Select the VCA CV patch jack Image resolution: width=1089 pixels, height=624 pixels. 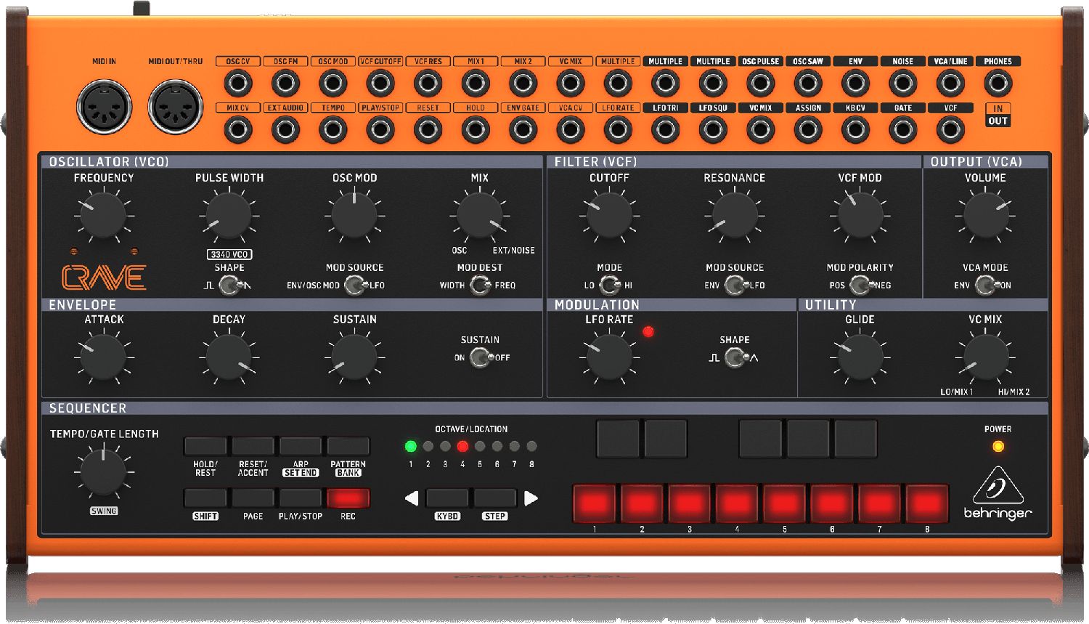(571, 130)
